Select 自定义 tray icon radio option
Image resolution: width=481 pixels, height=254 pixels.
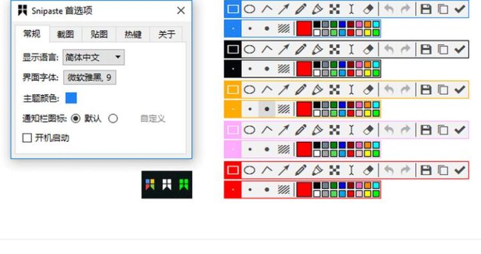click(x=113, y=118)
